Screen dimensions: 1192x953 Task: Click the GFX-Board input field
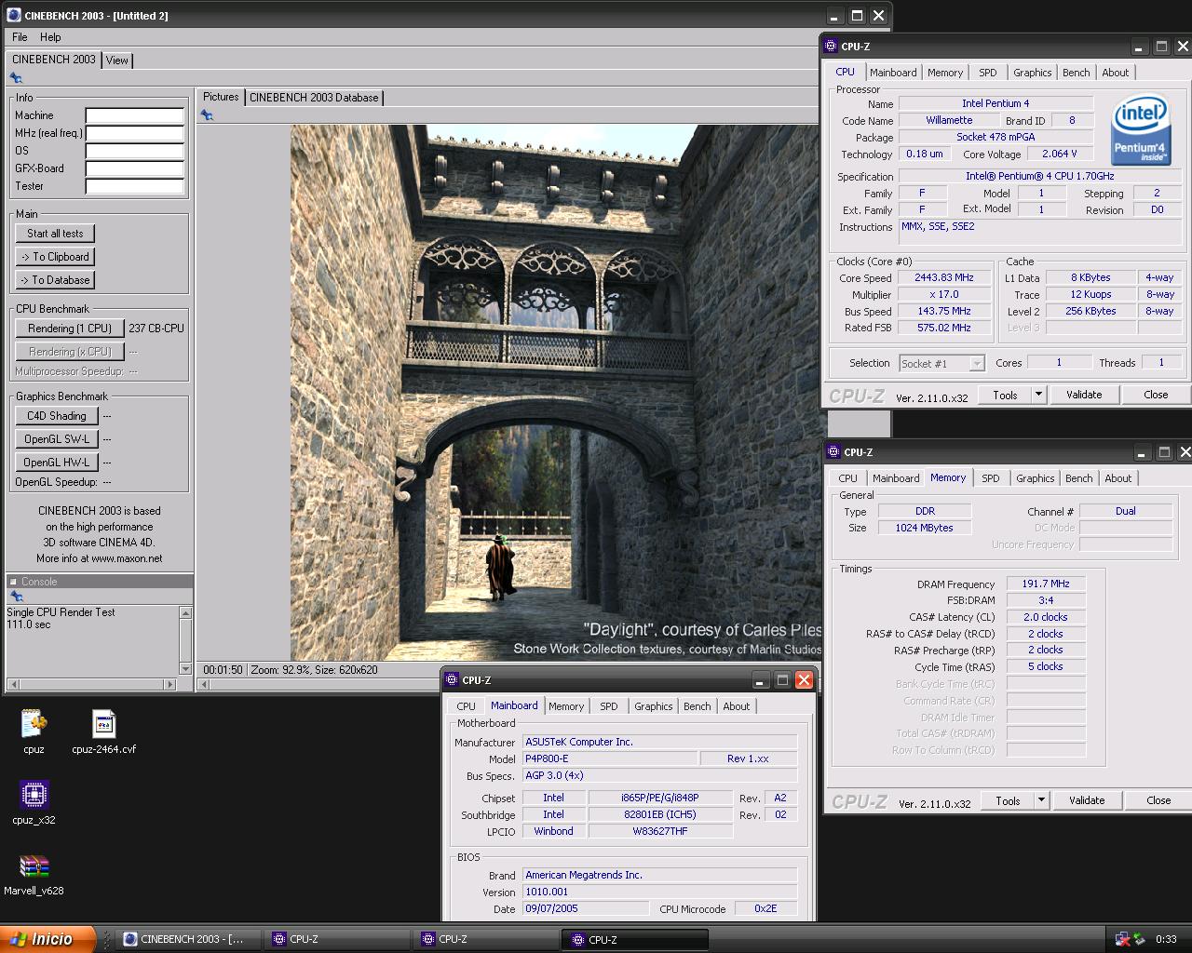coord(135,168)
